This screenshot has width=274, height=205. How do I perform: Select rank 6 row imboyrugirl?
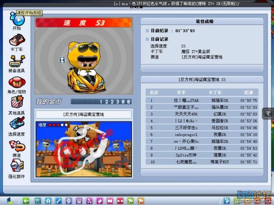click(202, 135)
